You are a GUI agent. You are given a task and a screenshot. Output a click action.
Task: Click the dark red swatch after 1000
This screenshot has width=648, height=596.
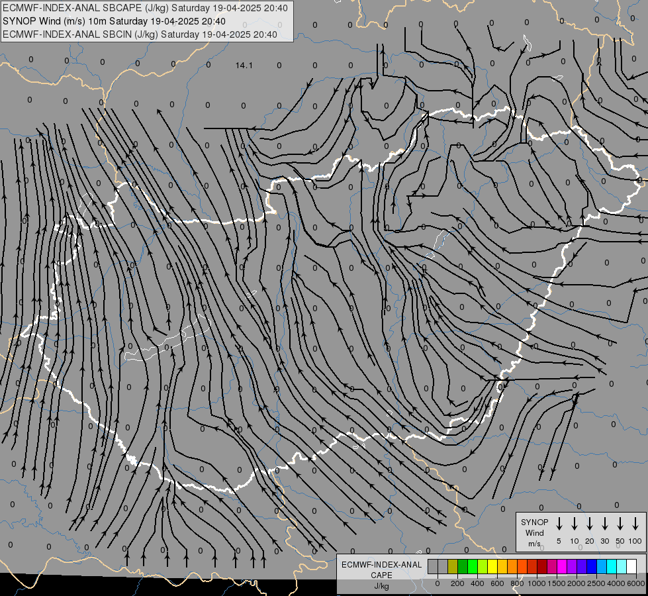(x=542, y=566)
